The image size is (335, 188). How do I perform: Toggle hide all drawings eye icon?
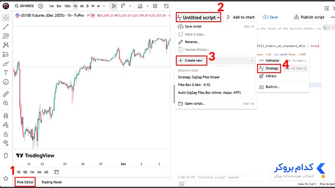[x=6, y=143]
